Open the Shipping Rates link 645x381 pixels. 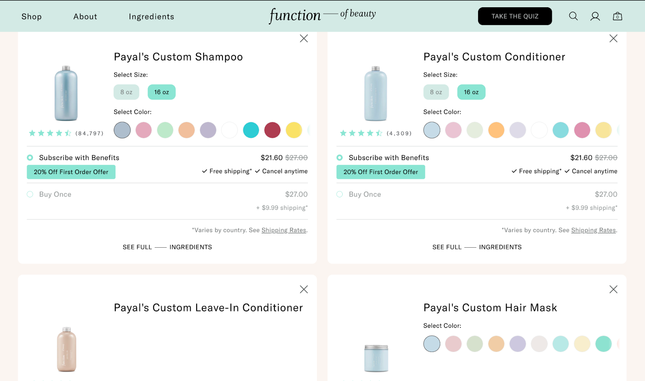[283, 230]
